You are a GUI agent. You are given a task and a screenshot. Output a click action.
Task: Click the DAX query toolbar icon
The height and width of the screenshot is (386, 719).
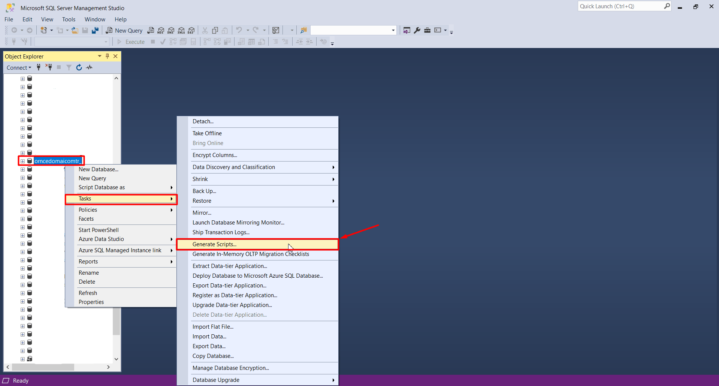pyautogui.click(x=191, y=30)
